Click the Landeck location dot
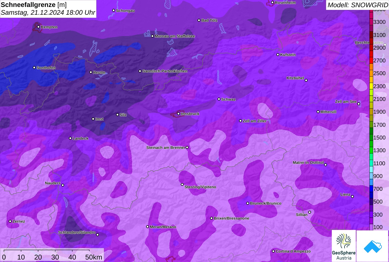Viewport: 389px width, 262px height. [x=70, y=138]
